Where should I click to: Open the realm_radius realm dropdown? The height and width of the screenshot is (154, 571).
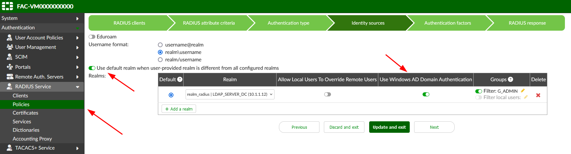(x=230, y=94)
